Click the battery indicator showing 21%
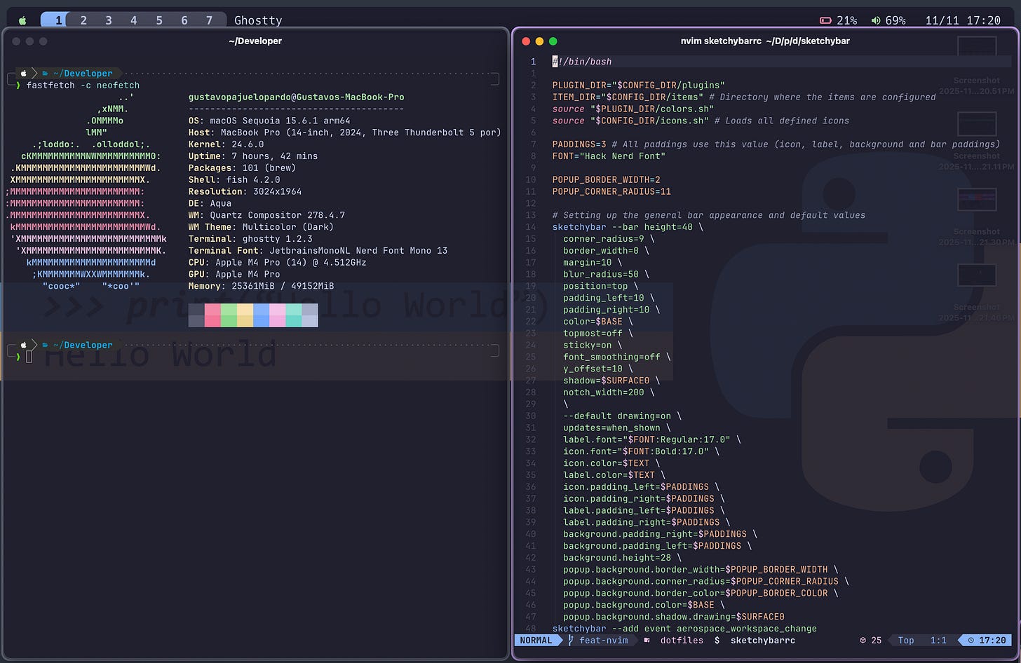 [839, 20]
